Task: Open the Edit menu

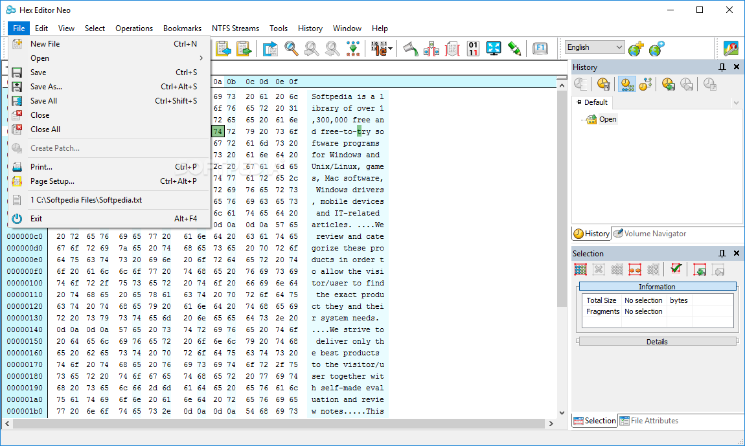Action: [x=41, y=28]
